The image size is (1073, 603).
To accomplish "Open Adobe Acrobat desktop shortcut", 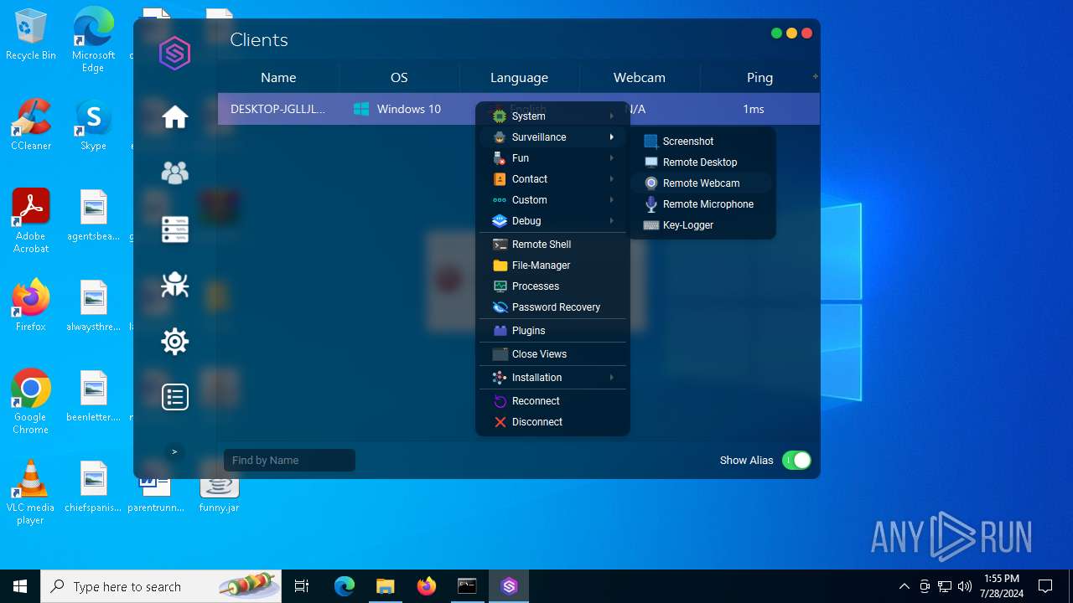I will (x=31, y=220).
